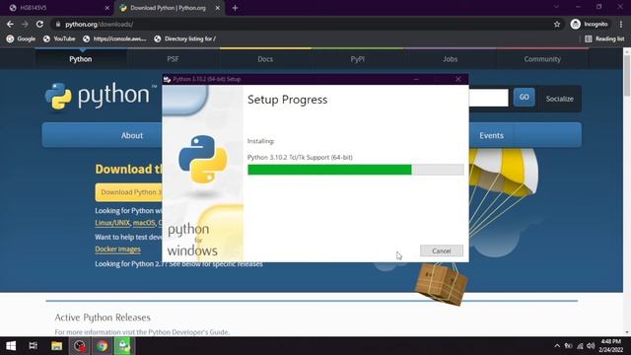Open the Google bookmark
Viewport: 631px width, 355px height.
[21, 38]
